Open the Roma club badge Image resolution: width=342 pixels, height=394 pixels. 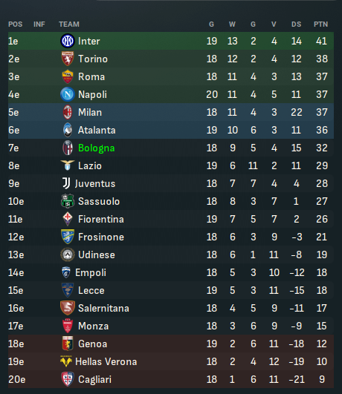click(68, 76)
